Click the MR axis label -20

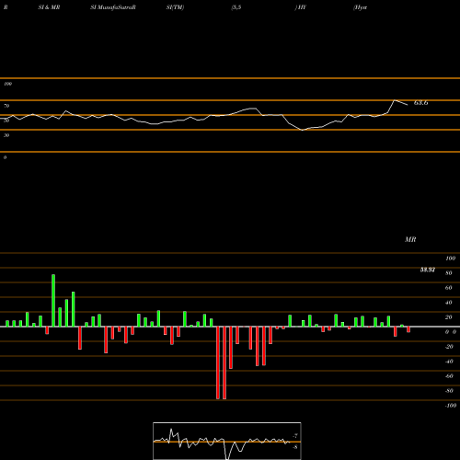449,347
